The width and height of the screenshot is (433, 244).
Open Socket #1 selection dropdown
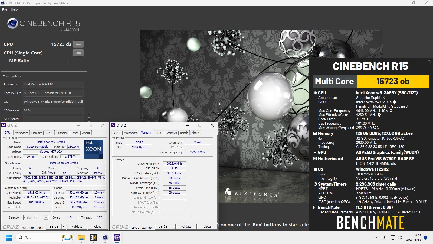click(x=35, y=217)
